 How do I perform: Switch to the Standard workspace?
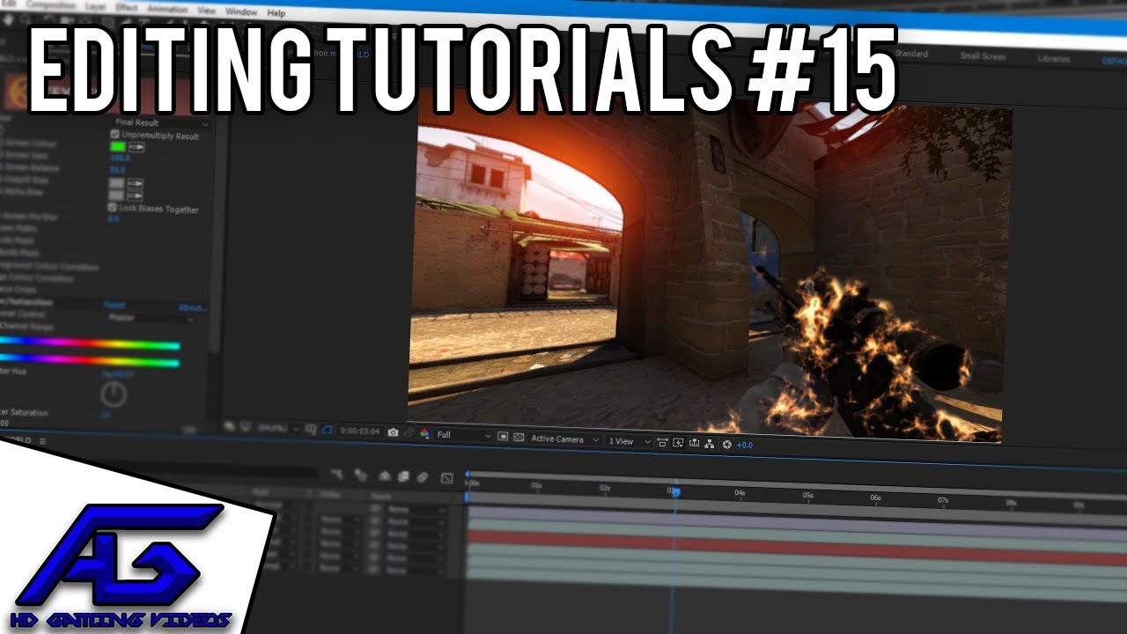click(911, 54)
